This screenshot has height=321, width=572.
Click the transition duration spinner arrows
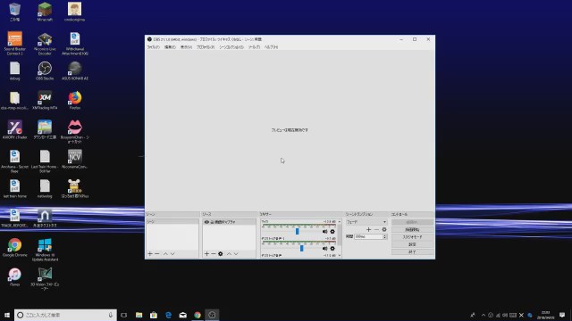tap(384, 237)
